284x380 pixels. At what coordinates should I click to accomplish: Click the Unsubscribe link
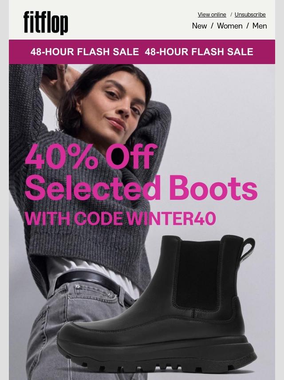(250, 15)
